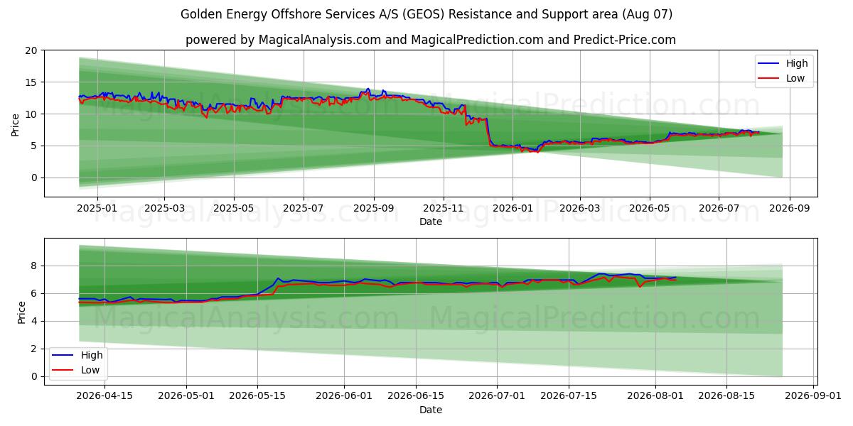853x426 pixels.
Task: Click the '2' price tick on the lower chart
Action: pos(33,349)
